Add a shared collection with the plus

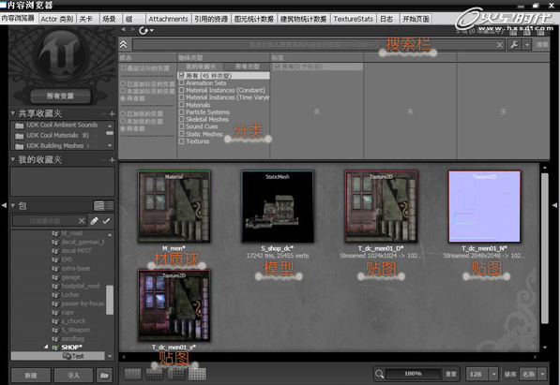coord(112,114)
